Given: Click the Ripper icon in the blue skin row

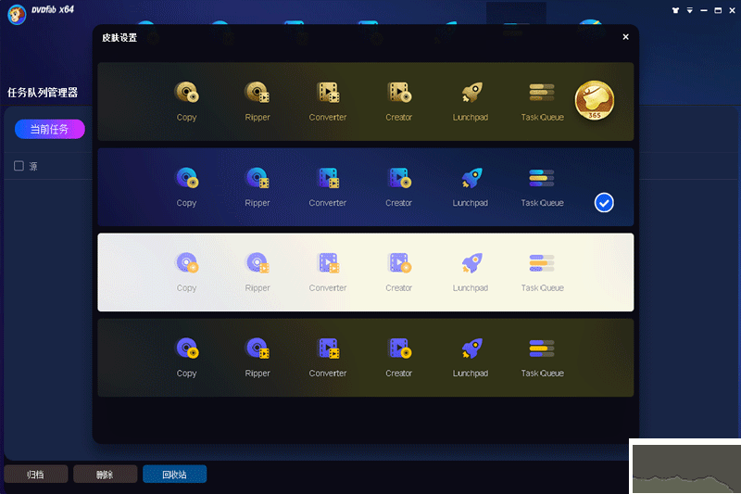Looking at the screenshot, I should 257,178.
